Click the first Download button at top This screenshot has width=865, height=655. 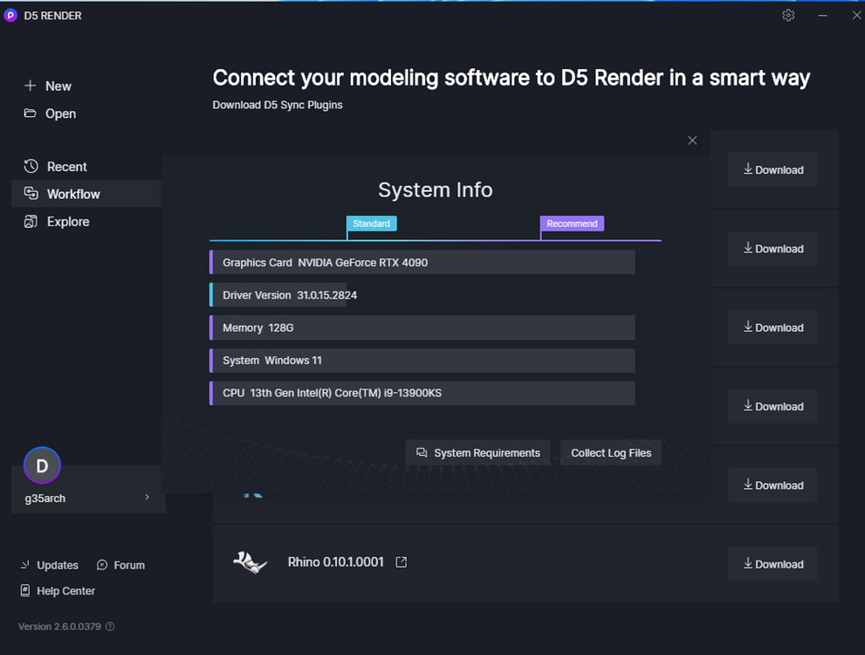[772, 169]
